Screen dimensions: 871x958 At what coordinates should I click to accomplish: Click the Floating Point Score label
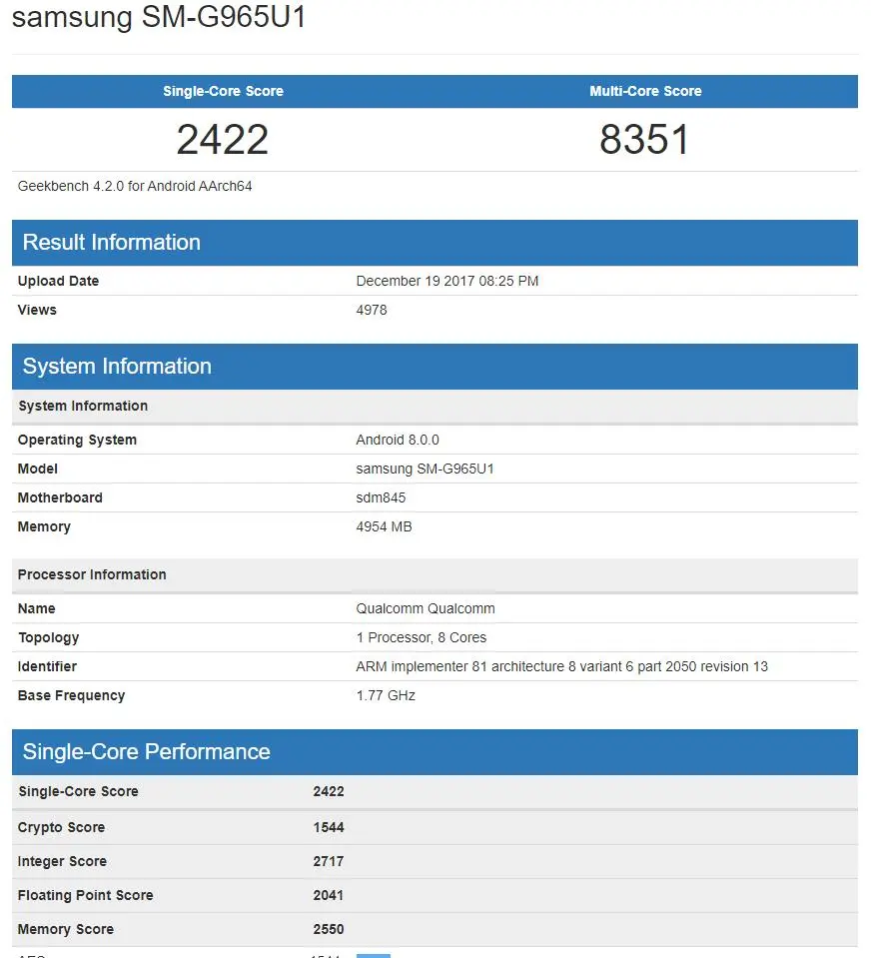(x=86, y=896)
